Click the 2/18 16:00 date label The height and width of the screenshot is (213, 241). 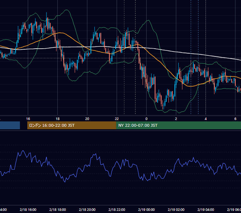28,209
